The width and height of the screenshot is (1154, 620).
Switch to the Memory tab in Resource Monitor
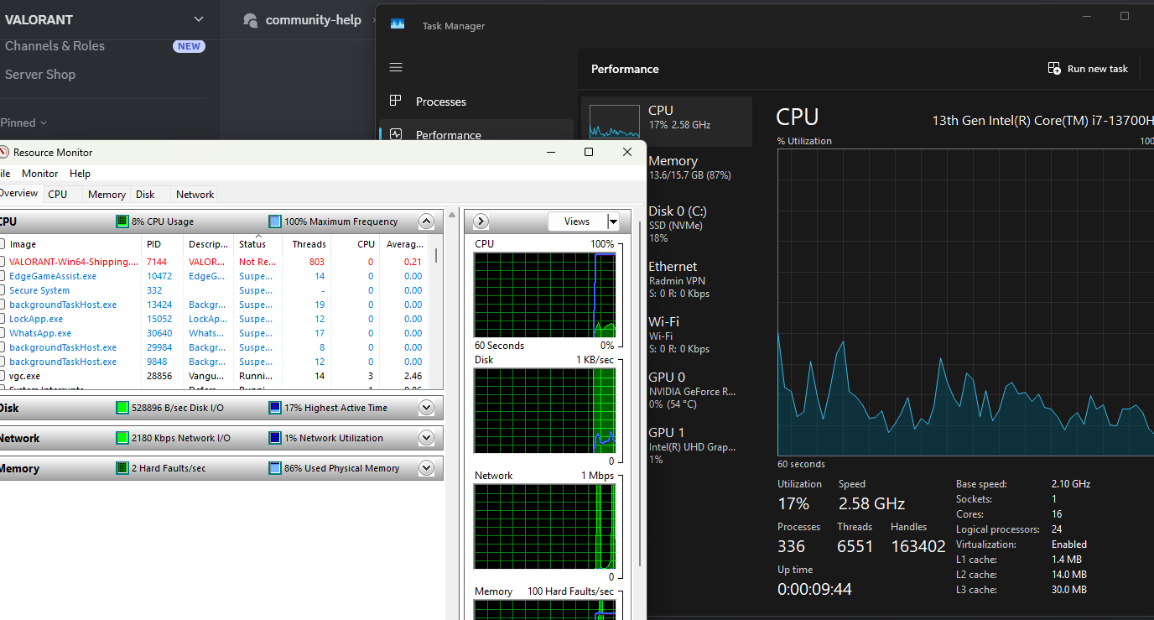click(107, 194)
